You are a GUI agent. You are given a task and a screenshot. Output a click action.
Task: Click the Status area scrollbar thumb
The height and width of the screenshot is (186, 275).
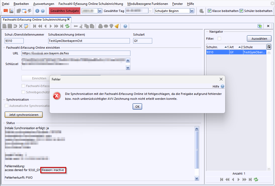click(197, 150)
